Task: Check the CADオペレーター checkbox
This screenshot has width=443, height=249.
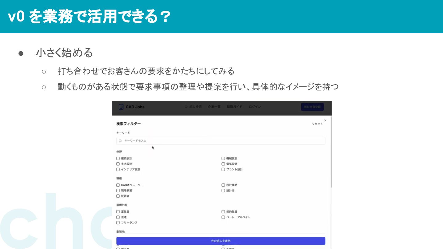Action: coord(118,185)
